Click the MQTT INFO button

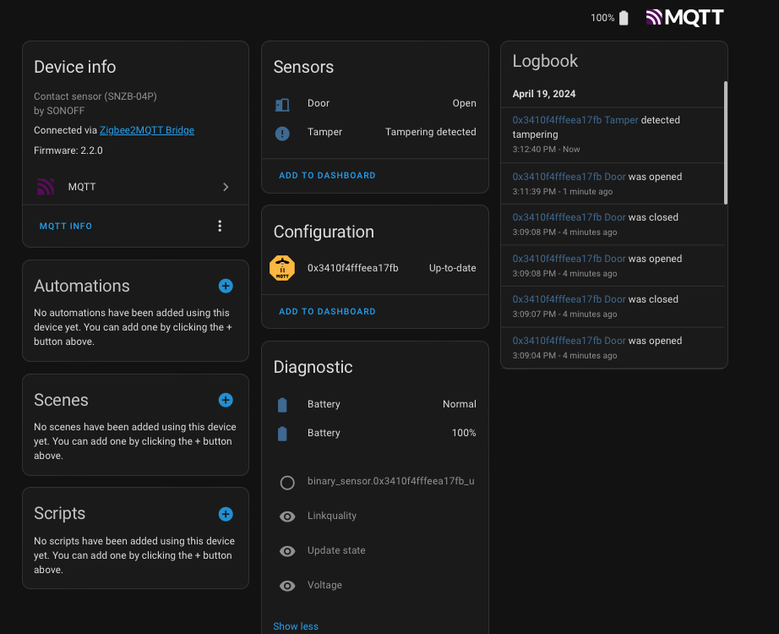[66, 226]
